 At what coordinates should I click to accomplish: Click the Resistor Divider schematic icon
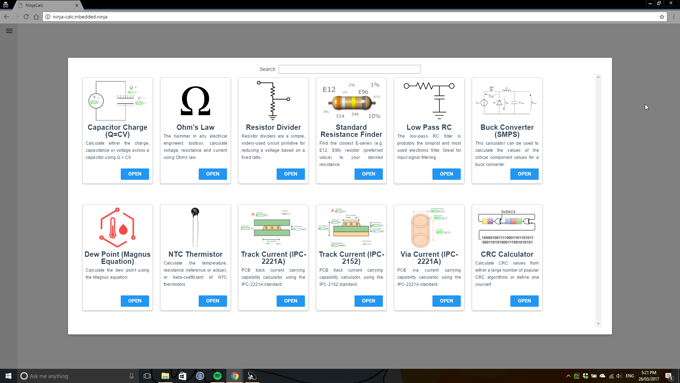point(273,100)
